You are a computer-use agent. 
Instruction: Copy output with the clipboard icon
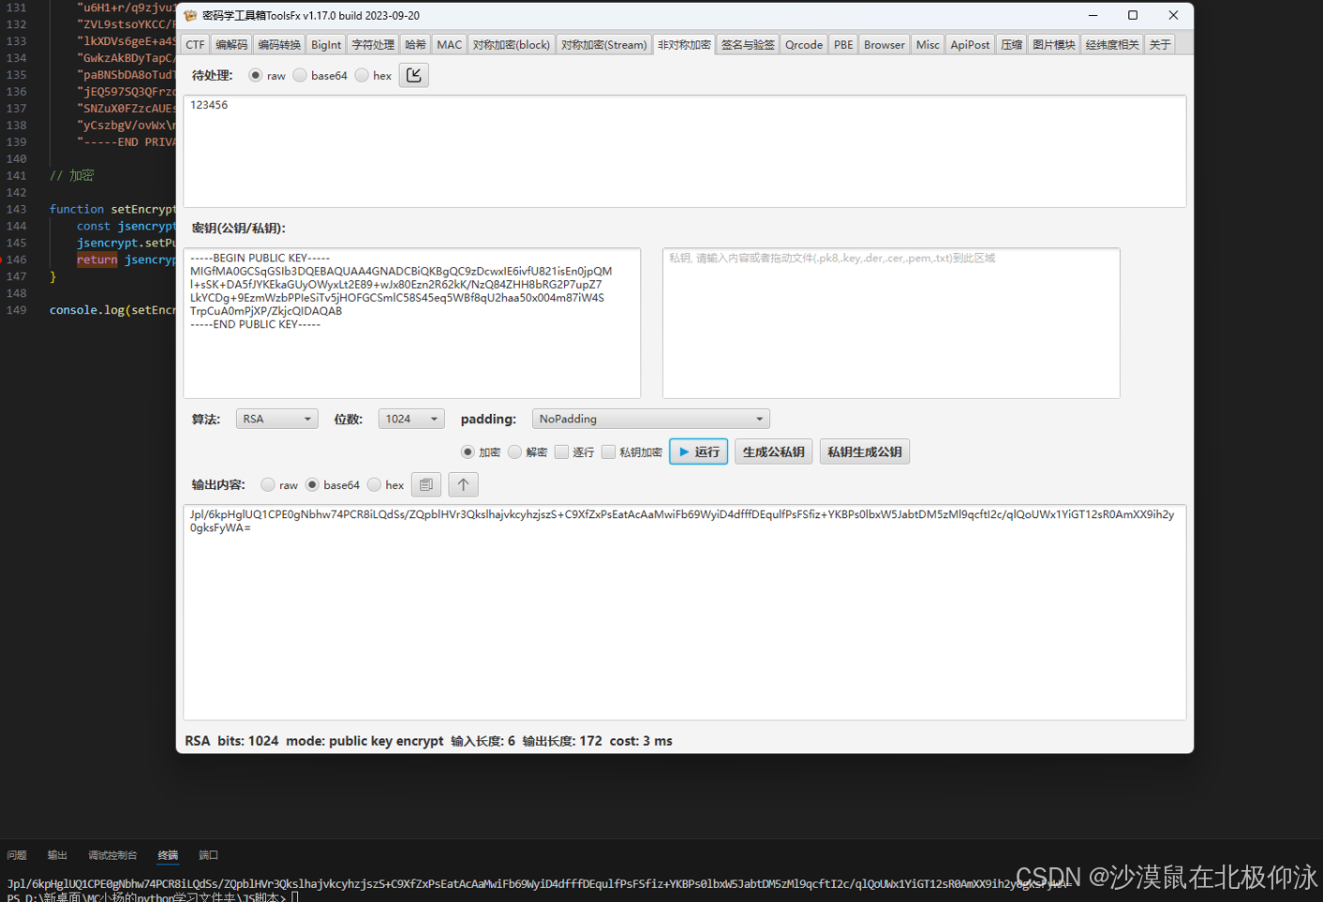coord(426,484)
